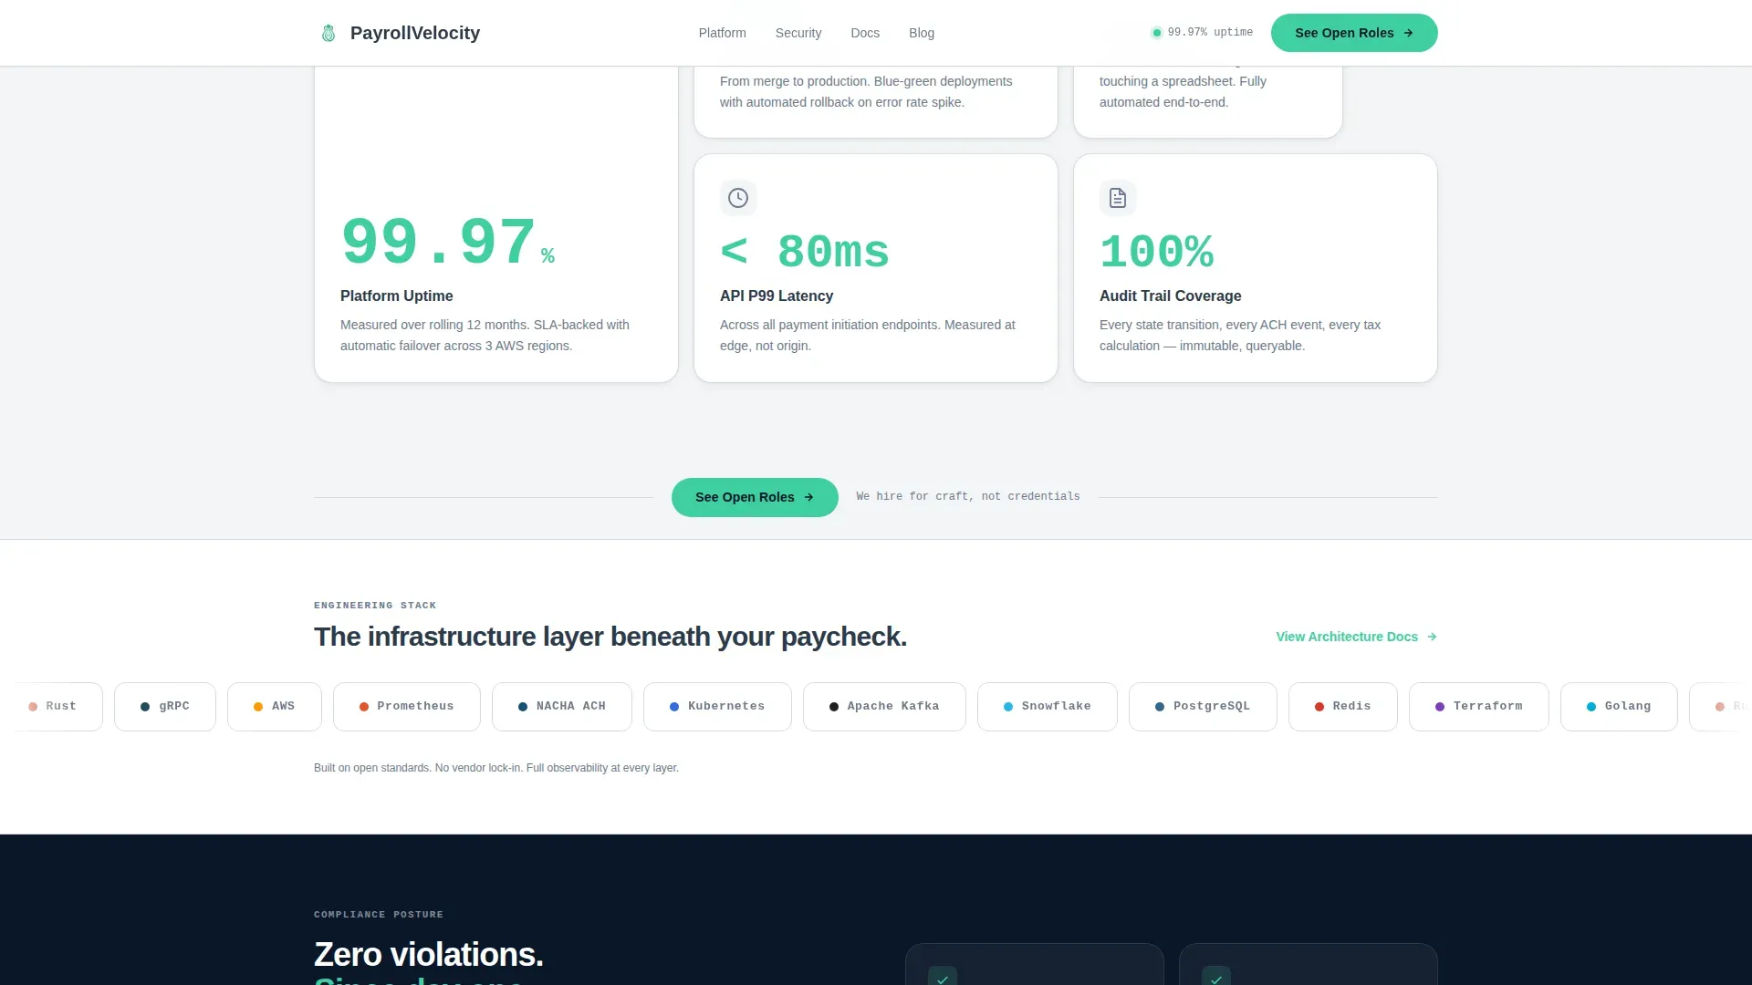Click the '< 80ms' latency figure
This screenshot has height=985, width=1752.
coord(804,253)
